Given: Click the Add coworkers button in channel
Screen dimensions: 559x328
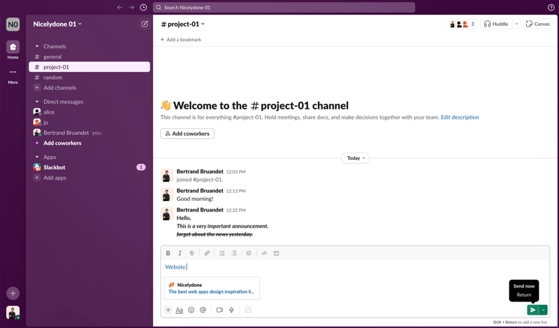Looking at the screenshot, I should (x=187, y=133).
